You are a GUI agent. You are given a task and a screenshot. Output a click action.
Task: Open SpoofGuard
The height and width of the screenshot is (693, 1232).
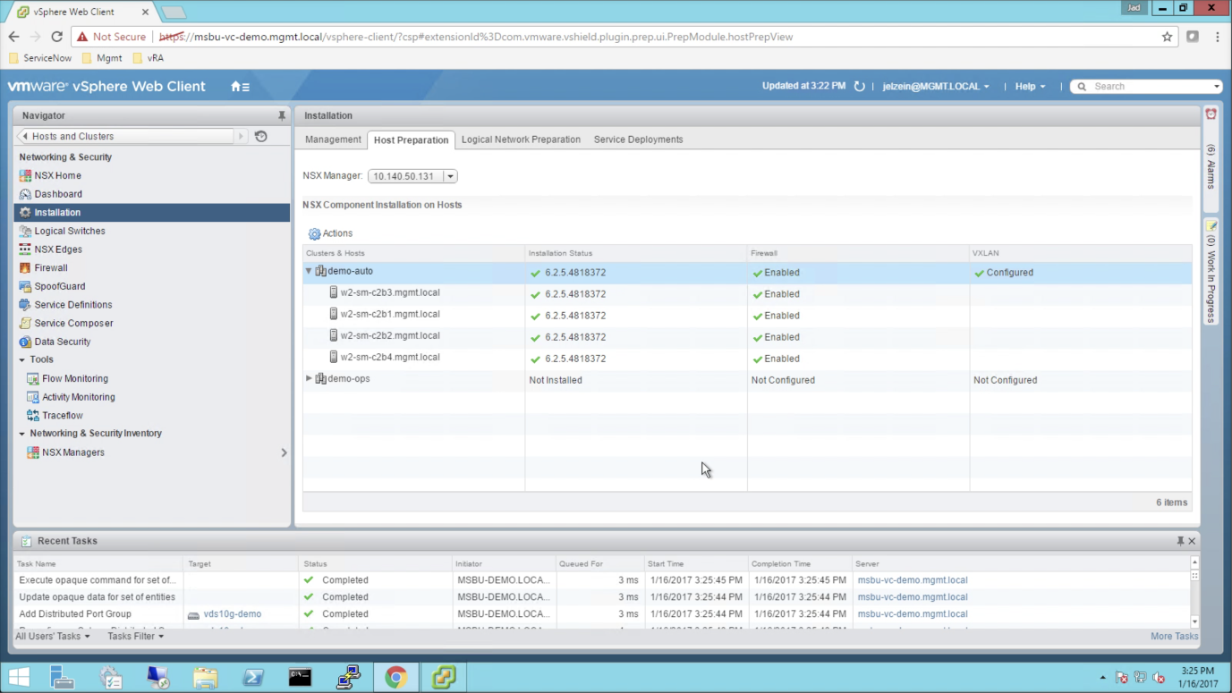(60, 286)
